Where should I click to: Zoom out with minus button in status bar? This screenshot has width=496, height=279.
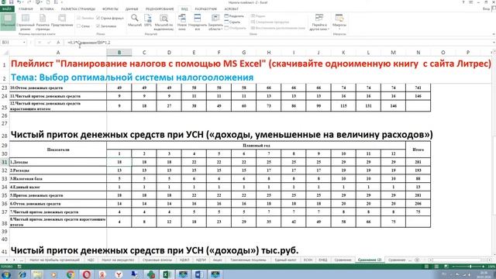coord(454,267)
